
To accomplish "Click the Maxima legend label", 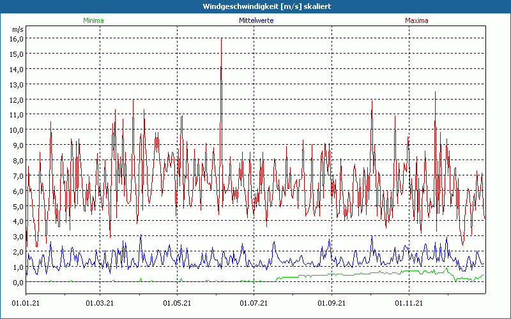I will 416,20.
